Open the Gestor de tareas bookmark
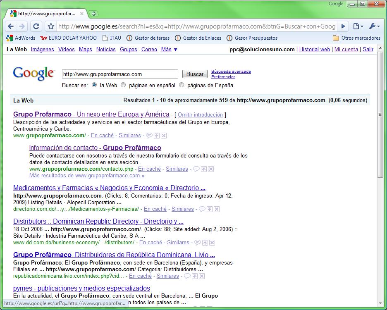 tap(148, 38)
